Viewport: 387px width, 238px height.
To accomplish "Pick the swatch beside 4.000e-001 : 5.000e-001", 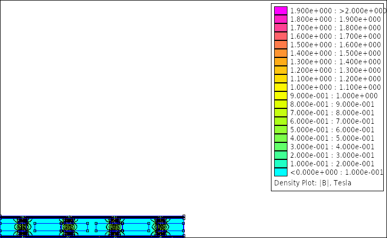I will coord(281,138).
